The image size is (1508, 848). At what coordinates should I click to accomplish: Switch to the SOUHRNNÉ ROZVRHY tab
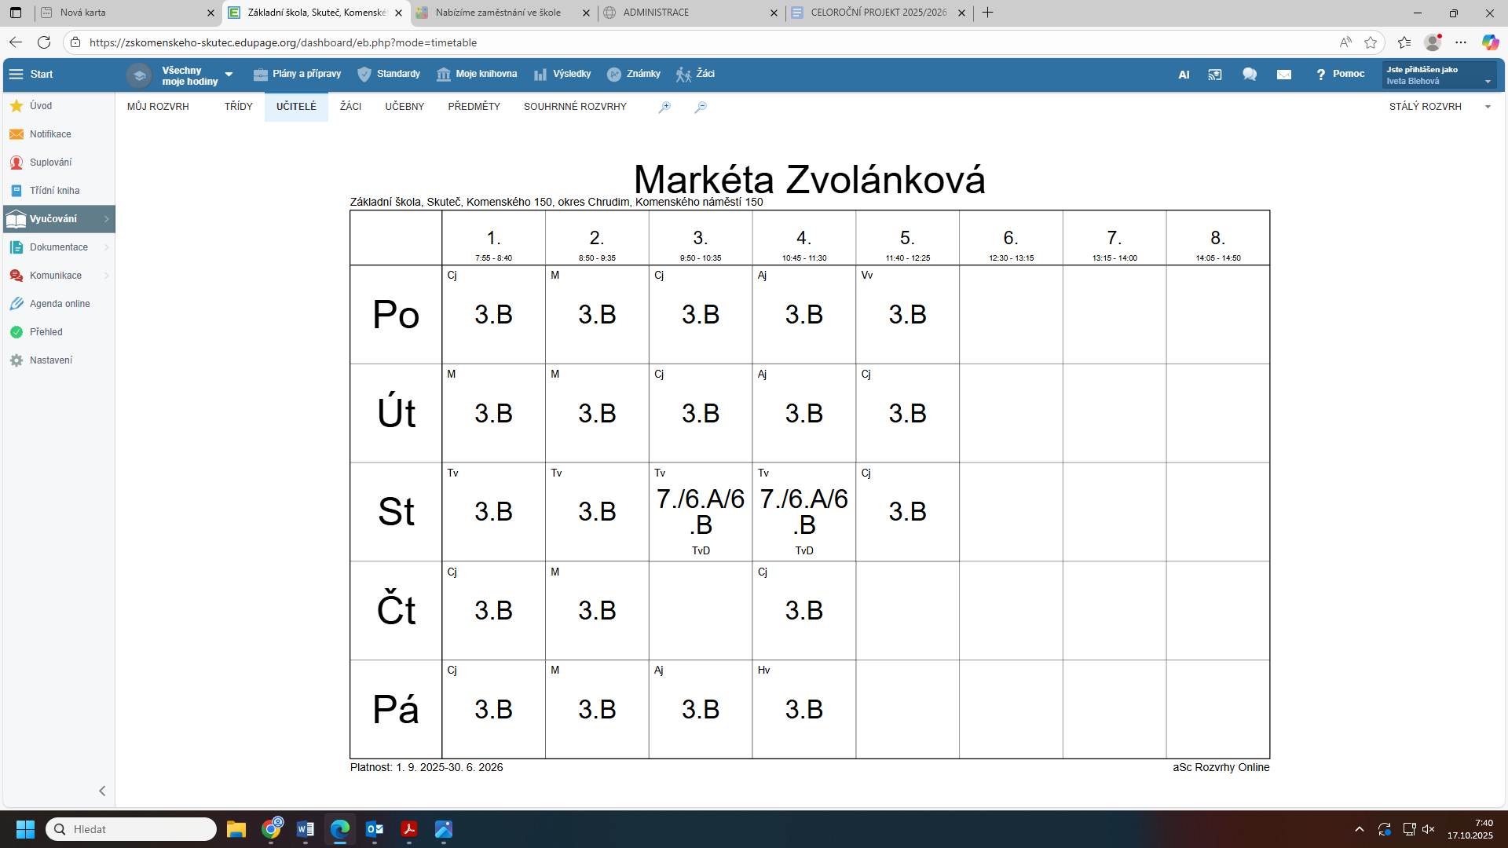coord(575,107)
